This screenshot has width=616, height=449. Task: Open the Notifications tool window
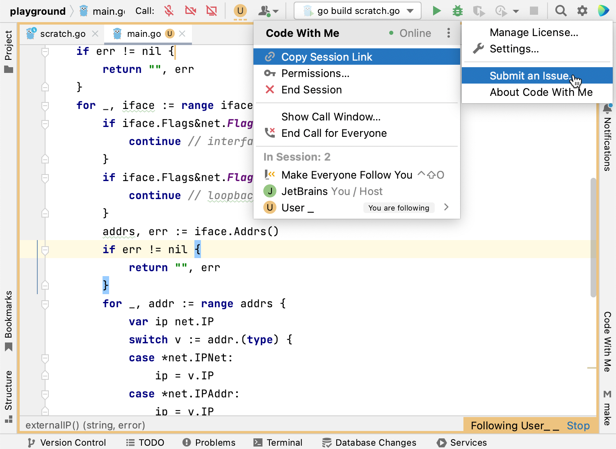607,138
